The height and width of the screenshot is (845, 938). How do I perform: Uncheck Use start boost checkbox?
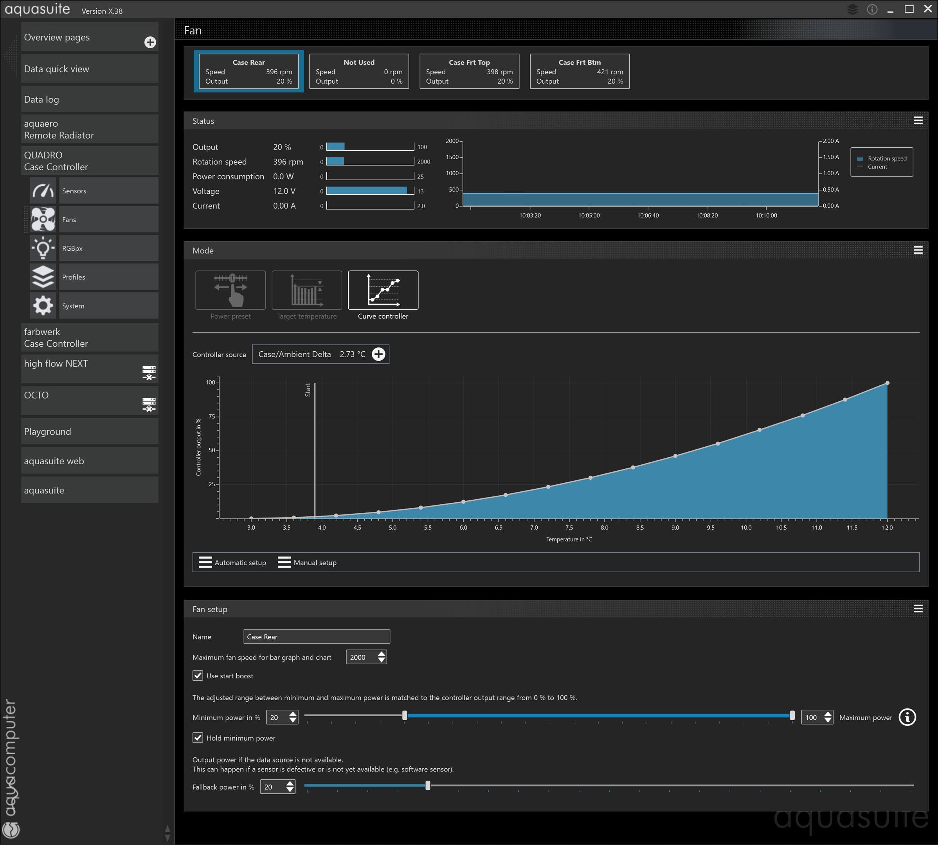click(198, 676)
